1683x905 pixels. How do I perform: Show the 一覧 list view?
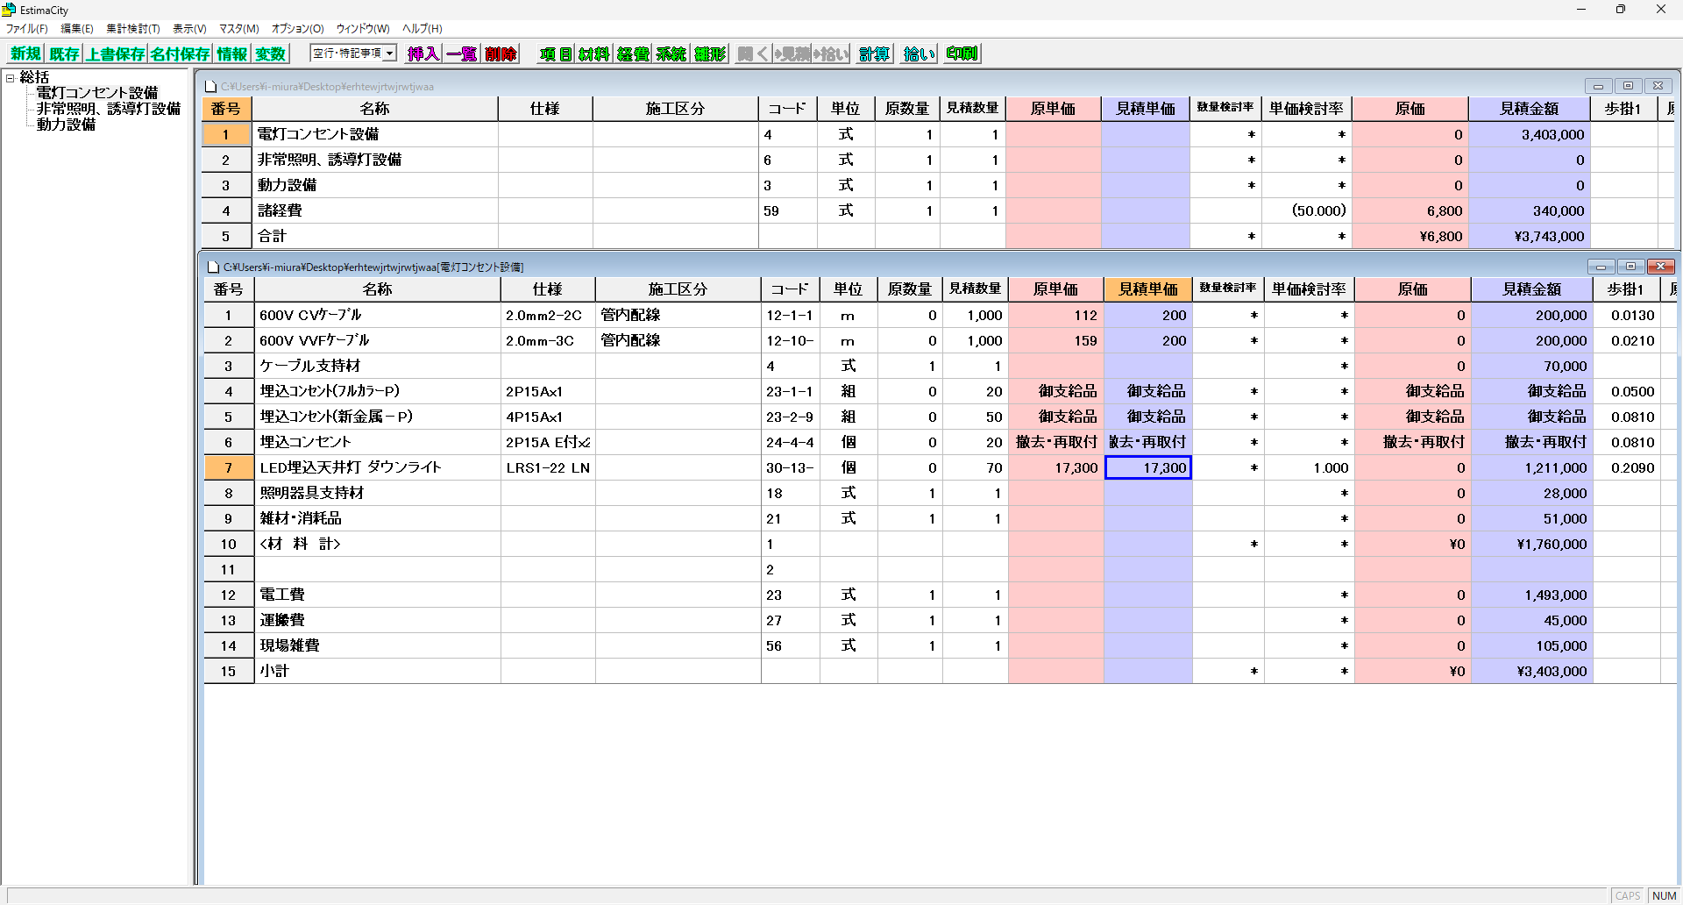click(461, 53)
